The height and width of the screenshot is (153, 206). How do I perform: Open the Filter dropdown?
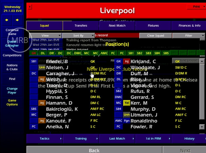pos(189,35)
